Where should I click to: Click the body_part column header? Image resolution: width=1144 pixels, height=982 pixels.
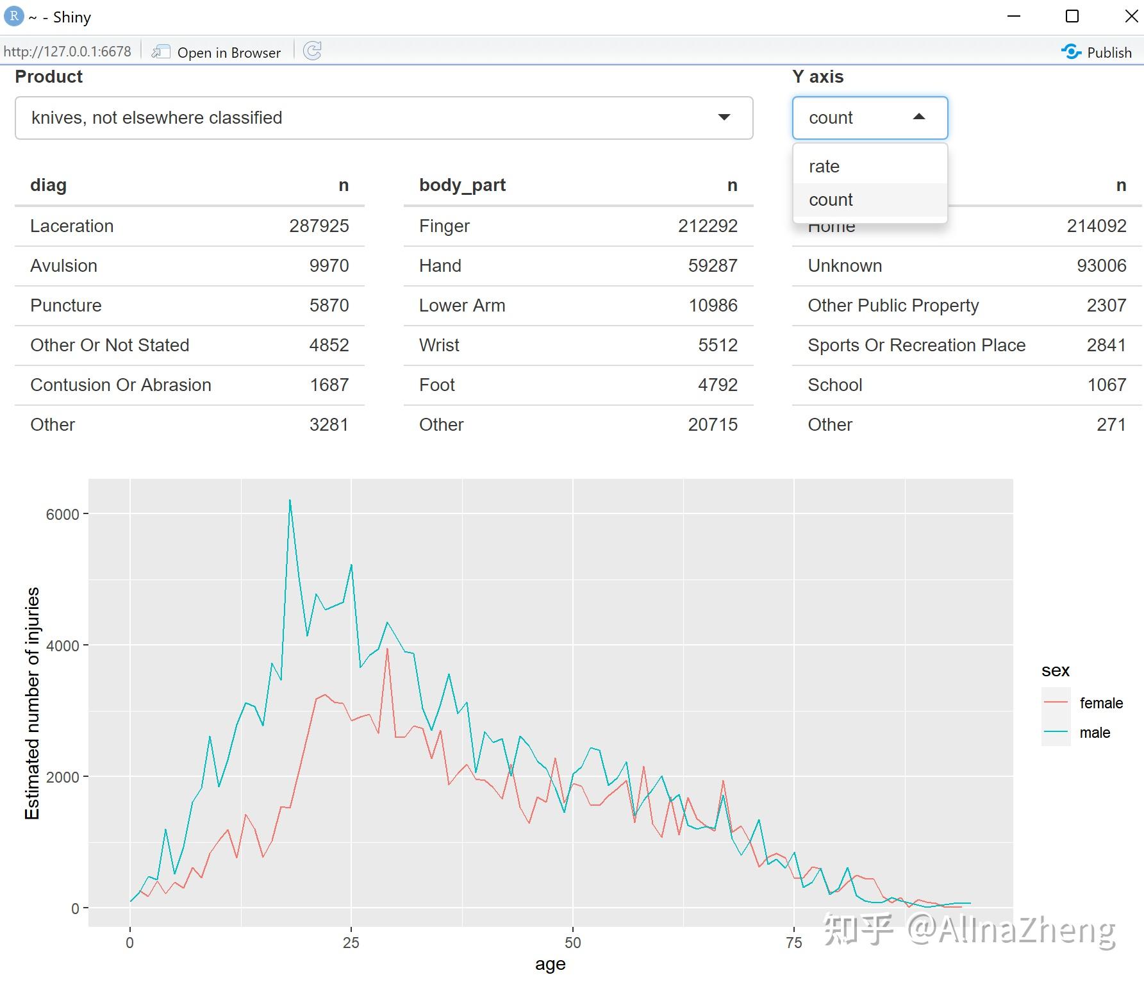462,185
